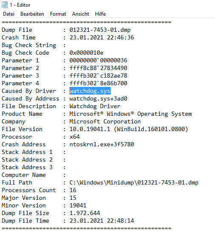Open the Datei menu
215x246 pixels.
point(8,14)
